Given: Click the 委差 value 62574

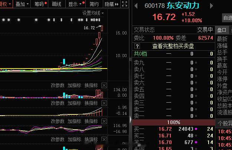Looking at the screenshot, I should click(206, 38).
